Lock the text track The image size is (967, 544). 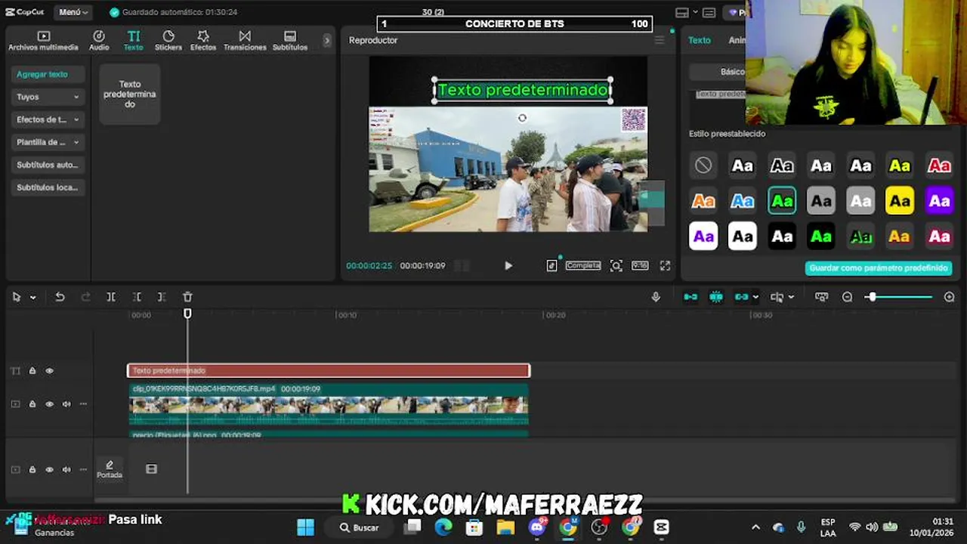tap(32, 371)
